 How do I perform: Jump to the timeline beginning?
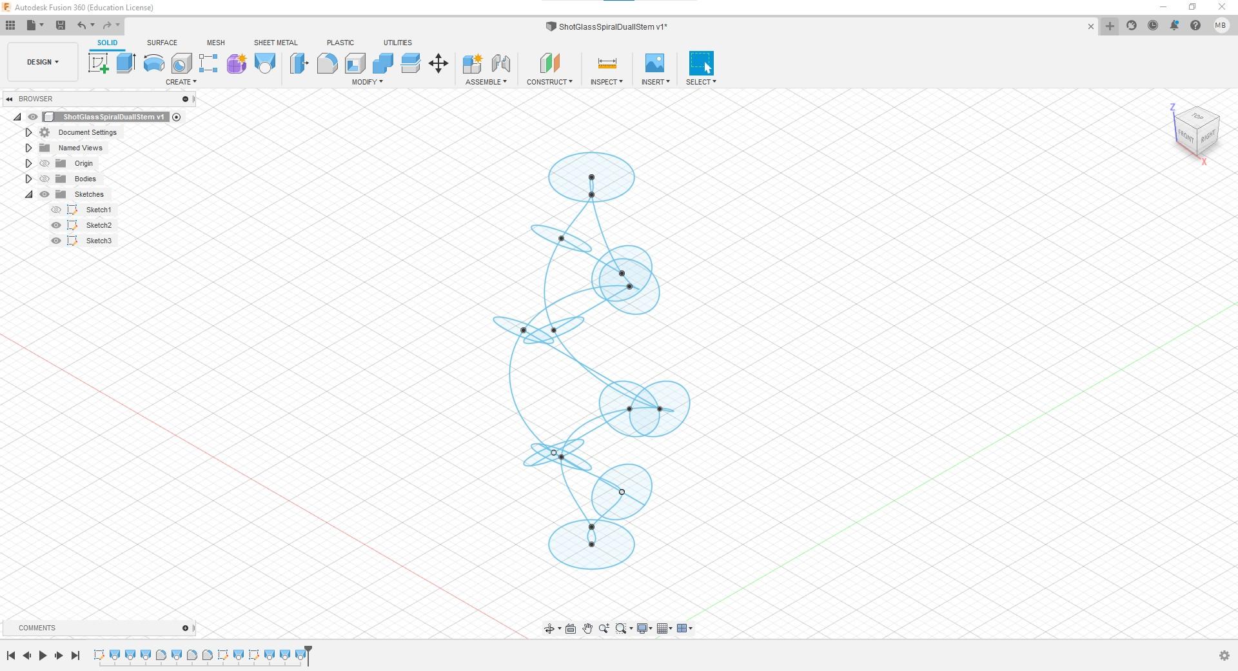pos(11,656)
